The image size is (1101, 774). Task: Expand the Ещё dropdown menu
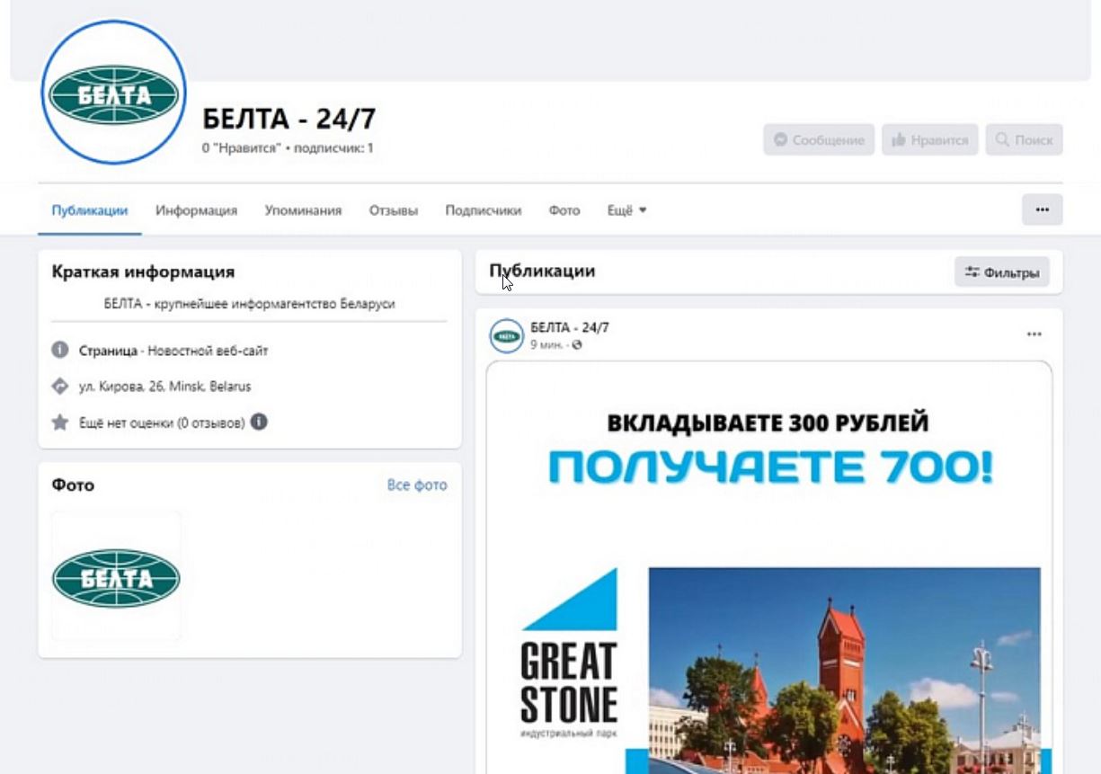point(627,210)
